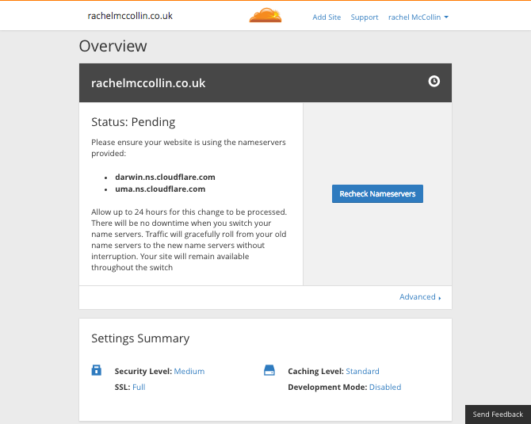Open the rachel McCollin account dropdown
Image resolution: width=531 pixels, height=424 pixels.
click(x=418, y=17)
